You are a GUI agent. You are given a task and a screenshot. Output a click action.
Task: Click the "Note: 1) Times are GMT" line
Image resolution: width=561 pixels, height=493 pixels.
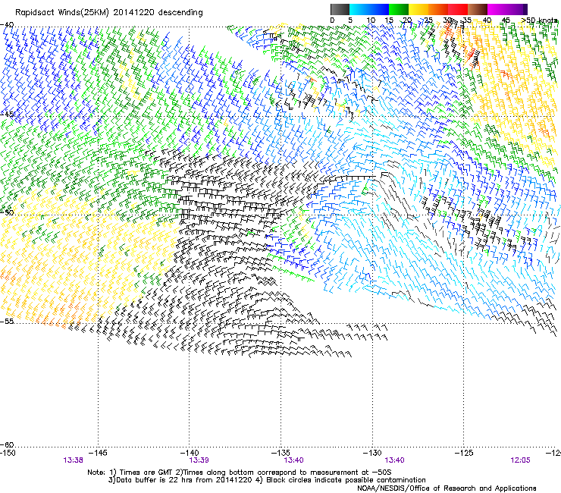(240, 473)
